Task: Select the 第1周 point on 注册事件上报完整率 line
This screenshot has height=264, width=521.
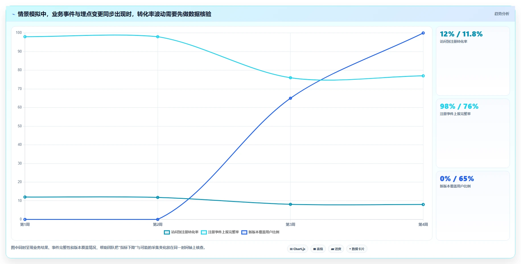Action: [x=25, y=37]
